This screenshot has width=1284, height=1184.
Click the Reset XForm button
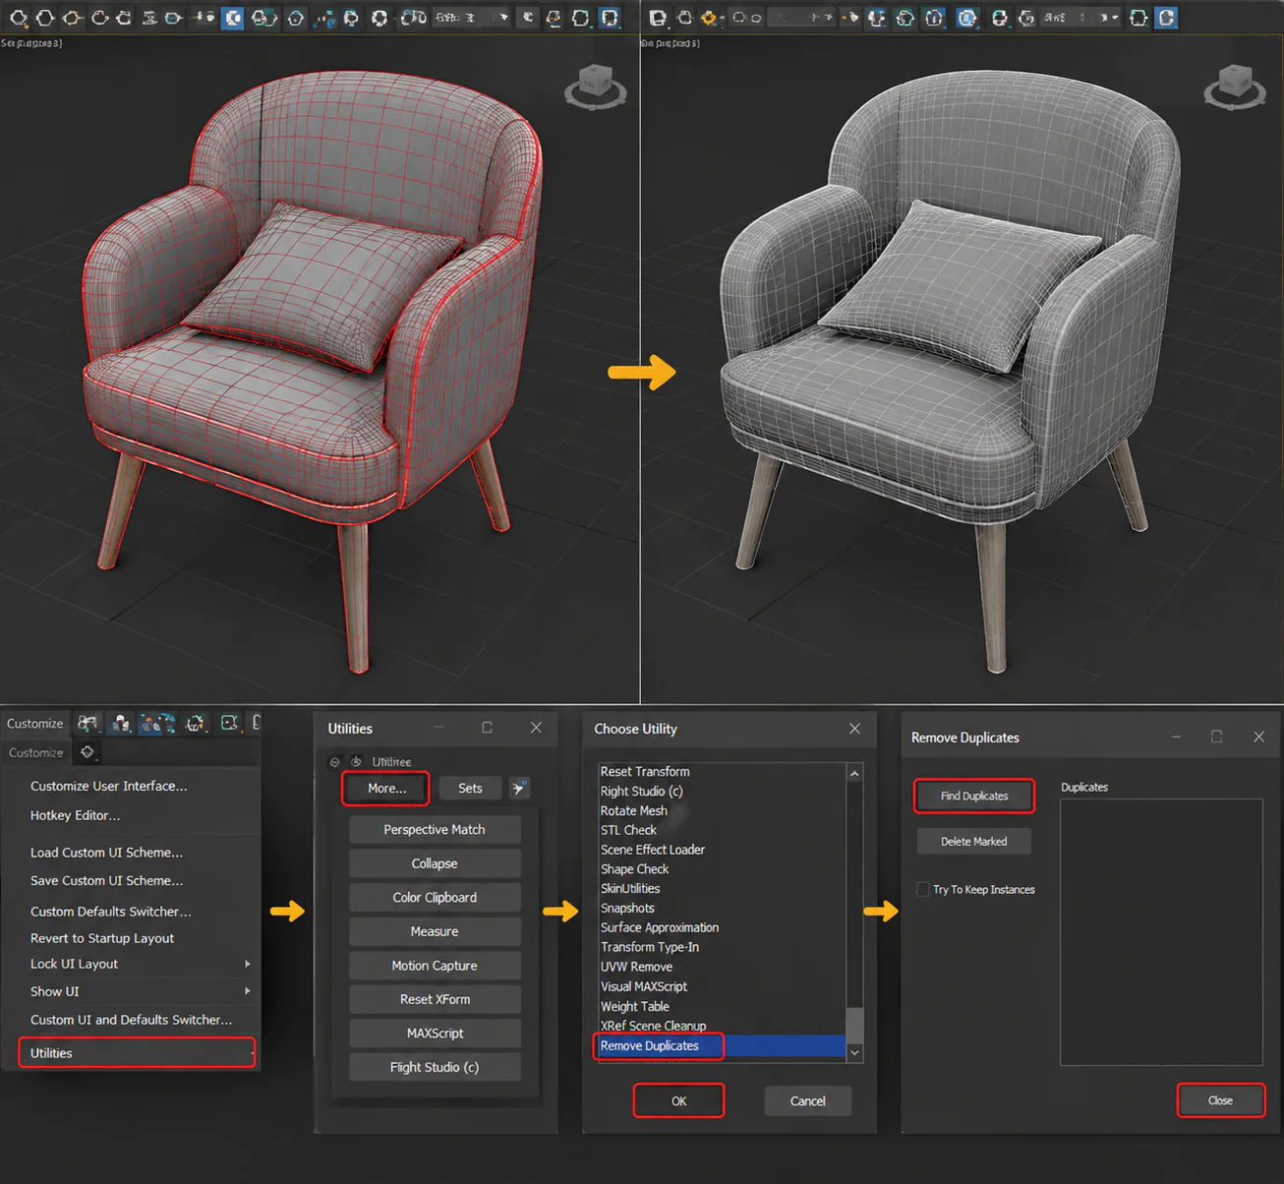435,999
